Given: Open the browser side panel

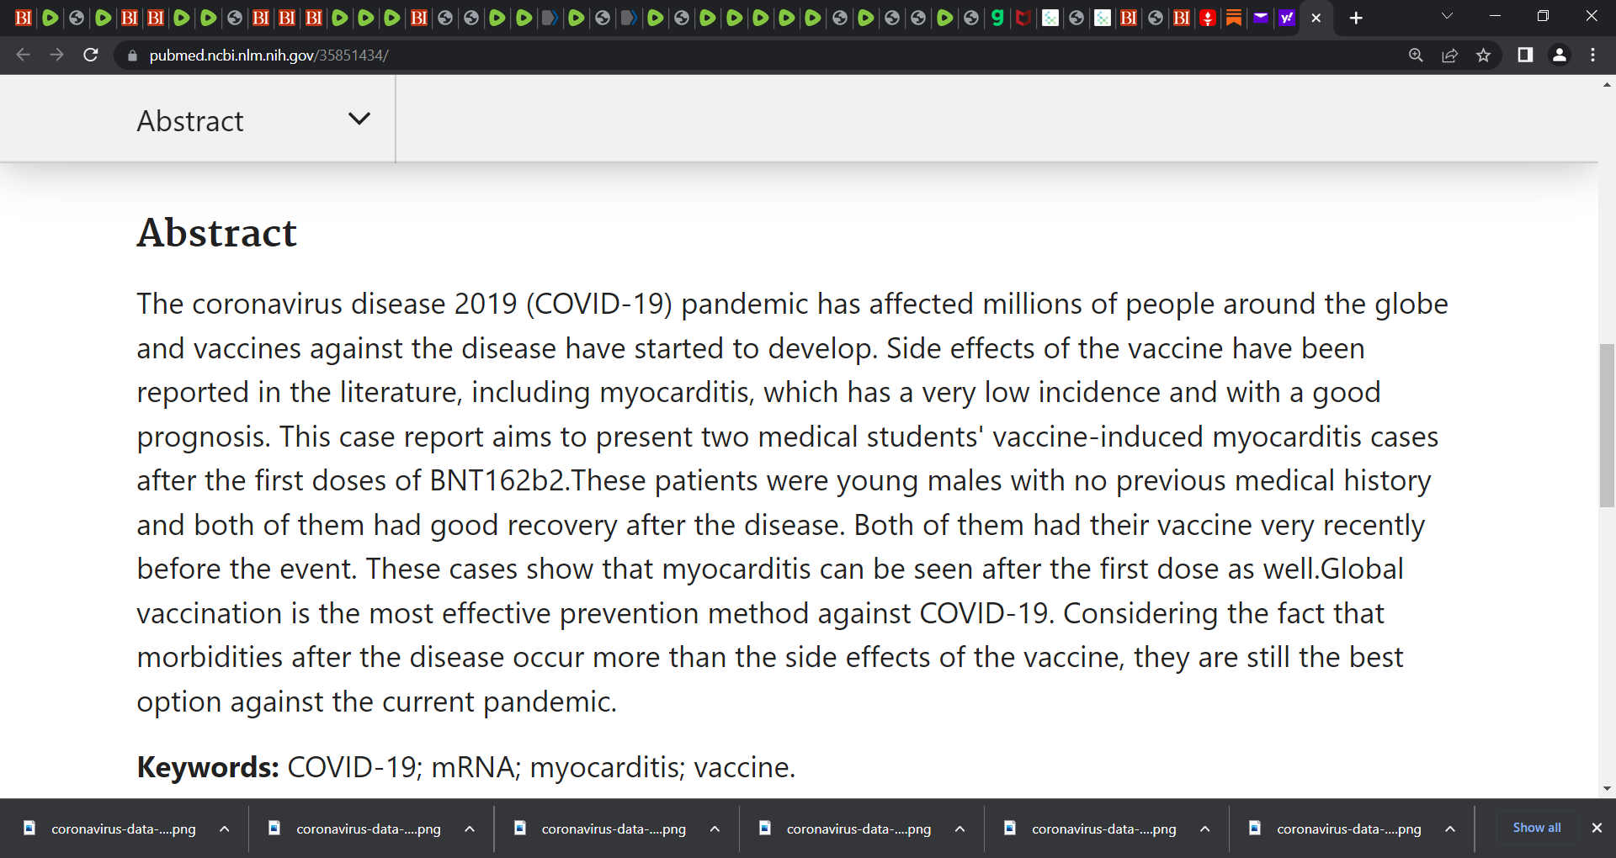Looking at the screenshot, I should tap(1524, 55).
